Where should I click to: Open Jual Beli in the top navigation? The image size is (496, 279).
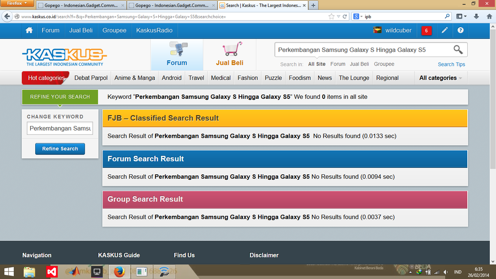click(x=81, y=30)
